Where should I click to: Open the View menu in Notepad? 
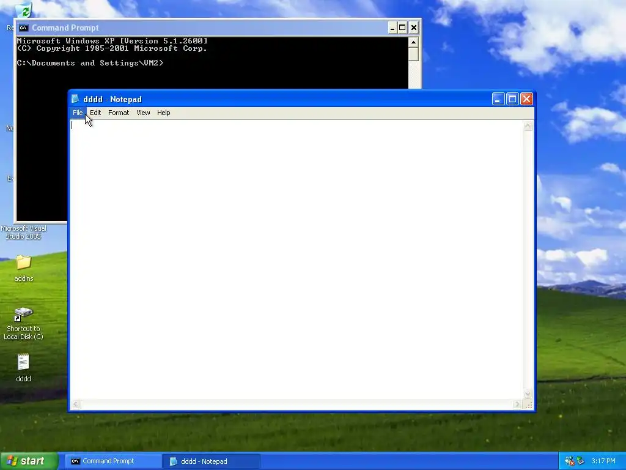coord(143,113)
